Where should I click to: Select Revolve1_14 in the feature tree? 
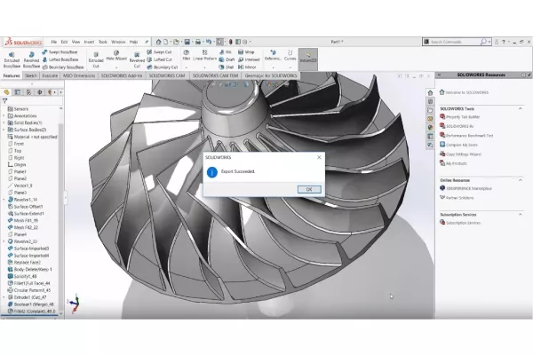(26, 200)
